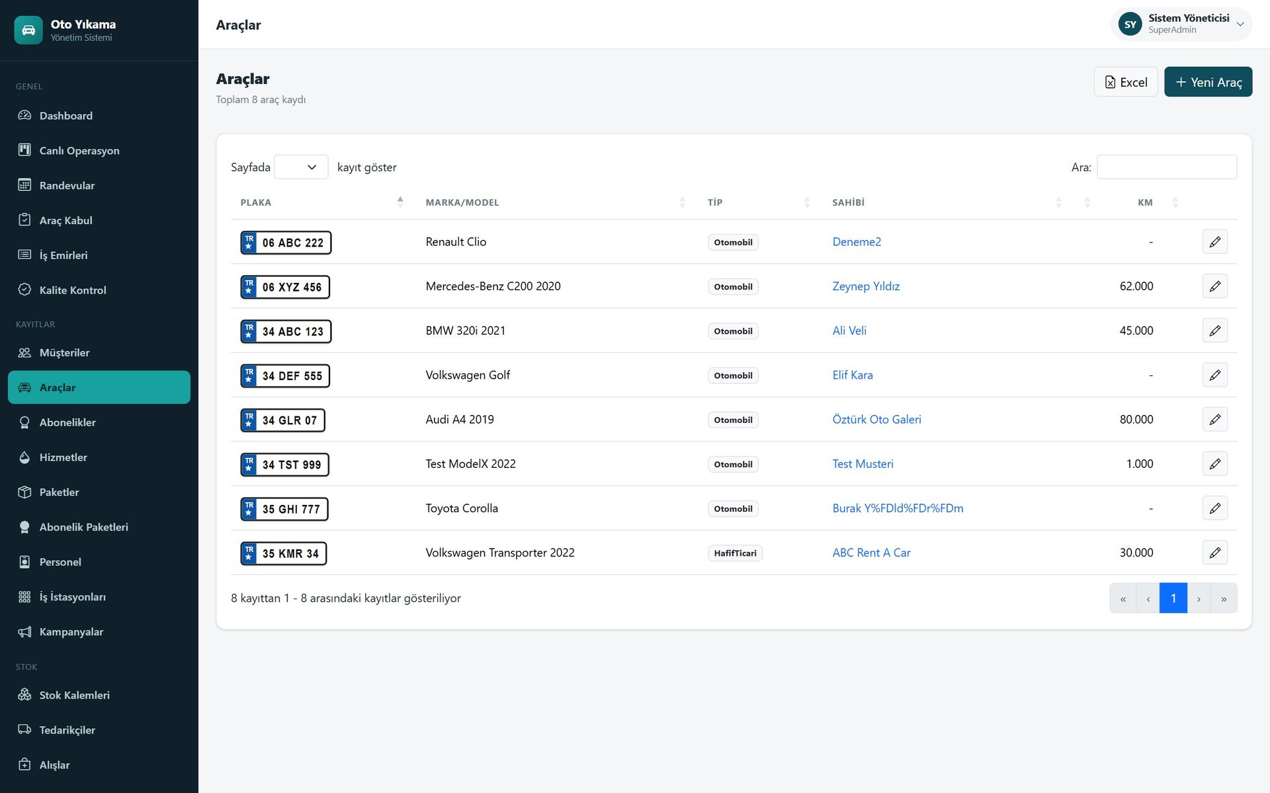Edit the Toyota Corolla row with the pencil

(1214, 508)
